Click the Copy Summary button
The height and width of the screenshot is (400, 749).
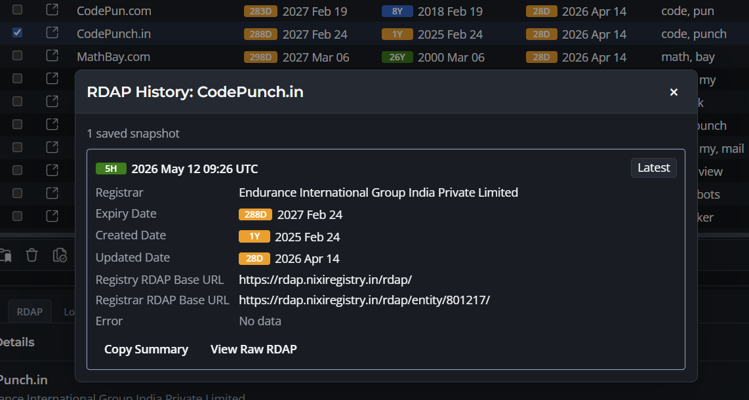(x=146, y=350)
